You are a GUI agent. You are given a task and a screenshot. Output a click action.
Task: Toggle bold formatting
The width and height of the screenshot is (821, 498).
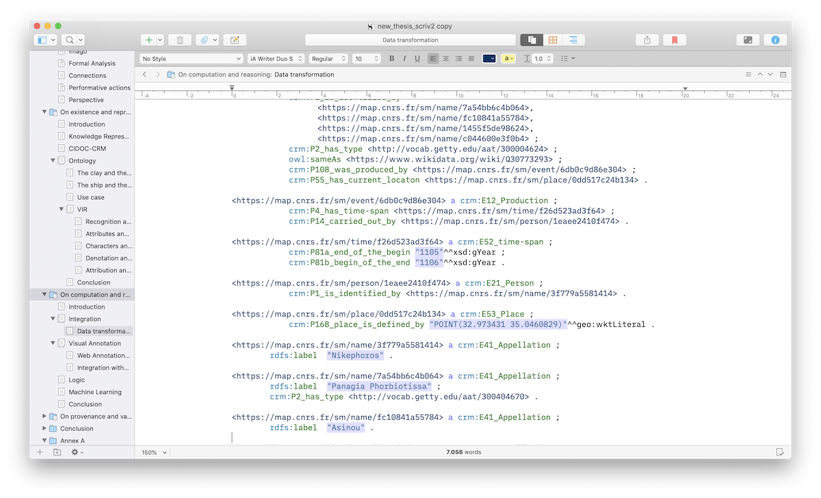[x=392, y=59]
